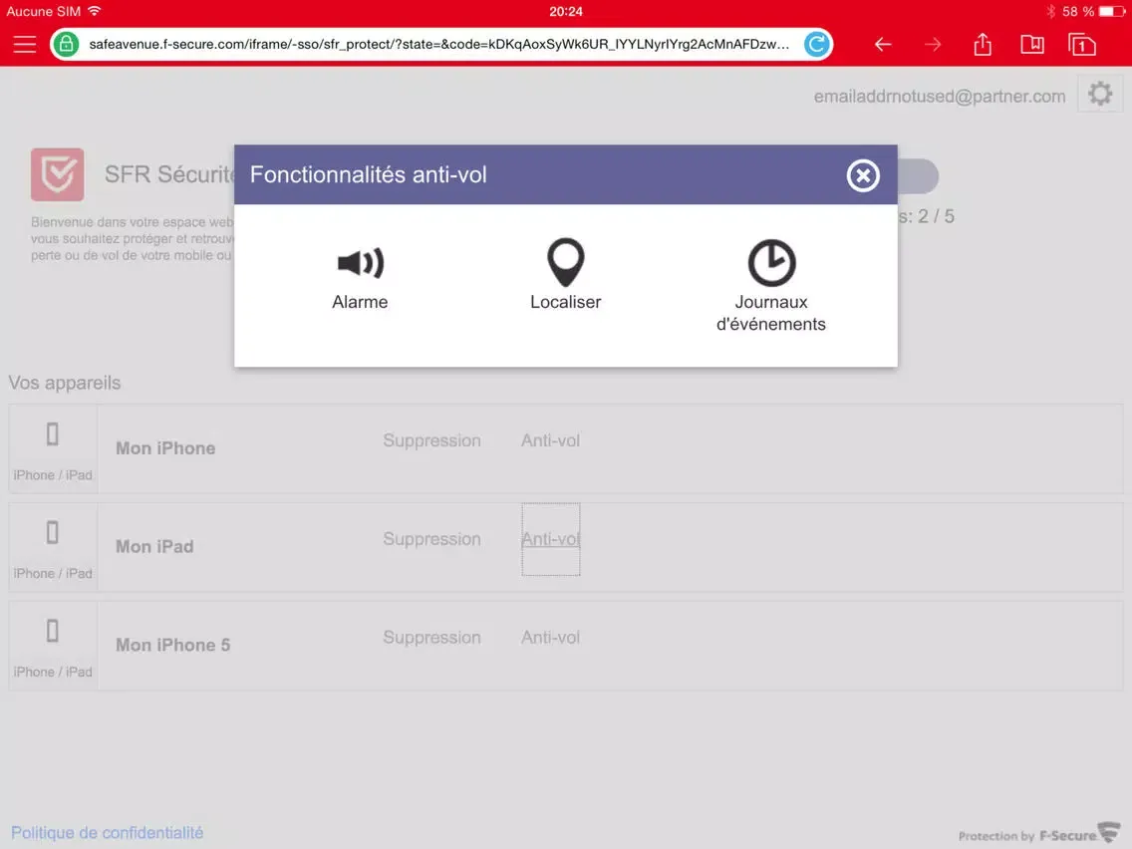
Task: Select the Mon iPad device name
Action: (154, 546)
